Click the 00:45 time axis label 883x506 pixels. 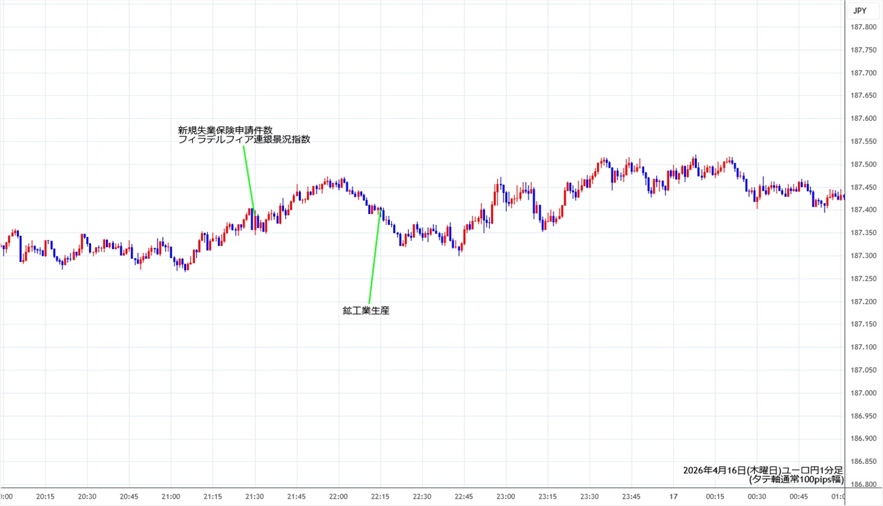click(799, 496)
